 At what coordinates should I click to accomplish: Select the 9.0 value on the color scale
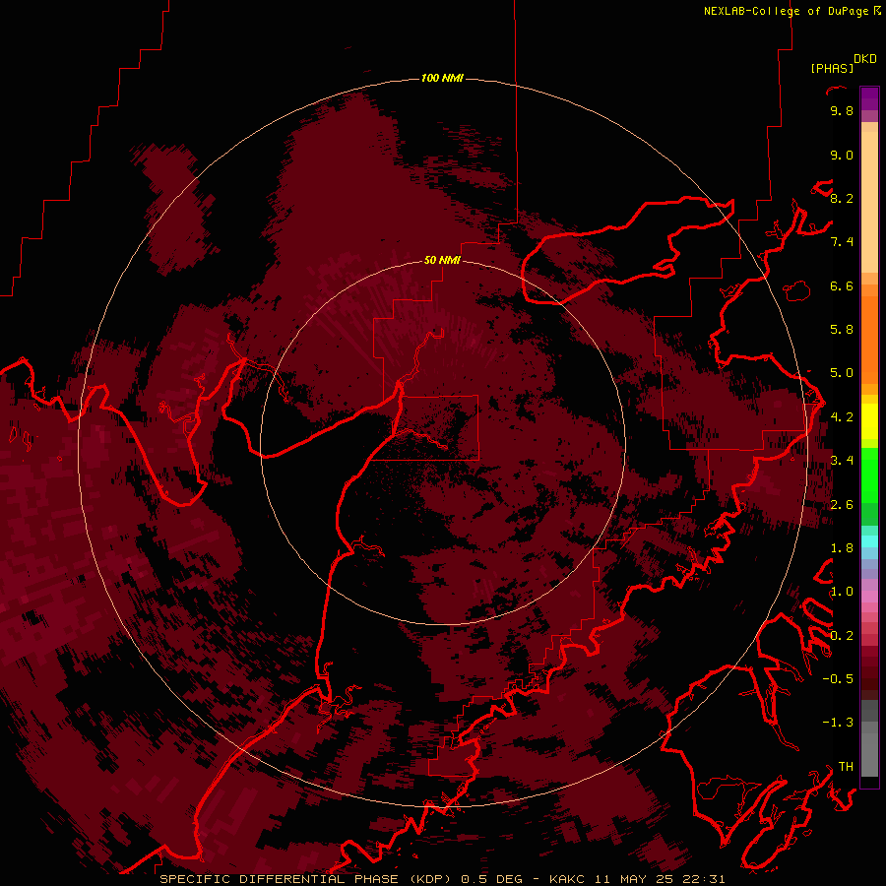pos(842,155)
